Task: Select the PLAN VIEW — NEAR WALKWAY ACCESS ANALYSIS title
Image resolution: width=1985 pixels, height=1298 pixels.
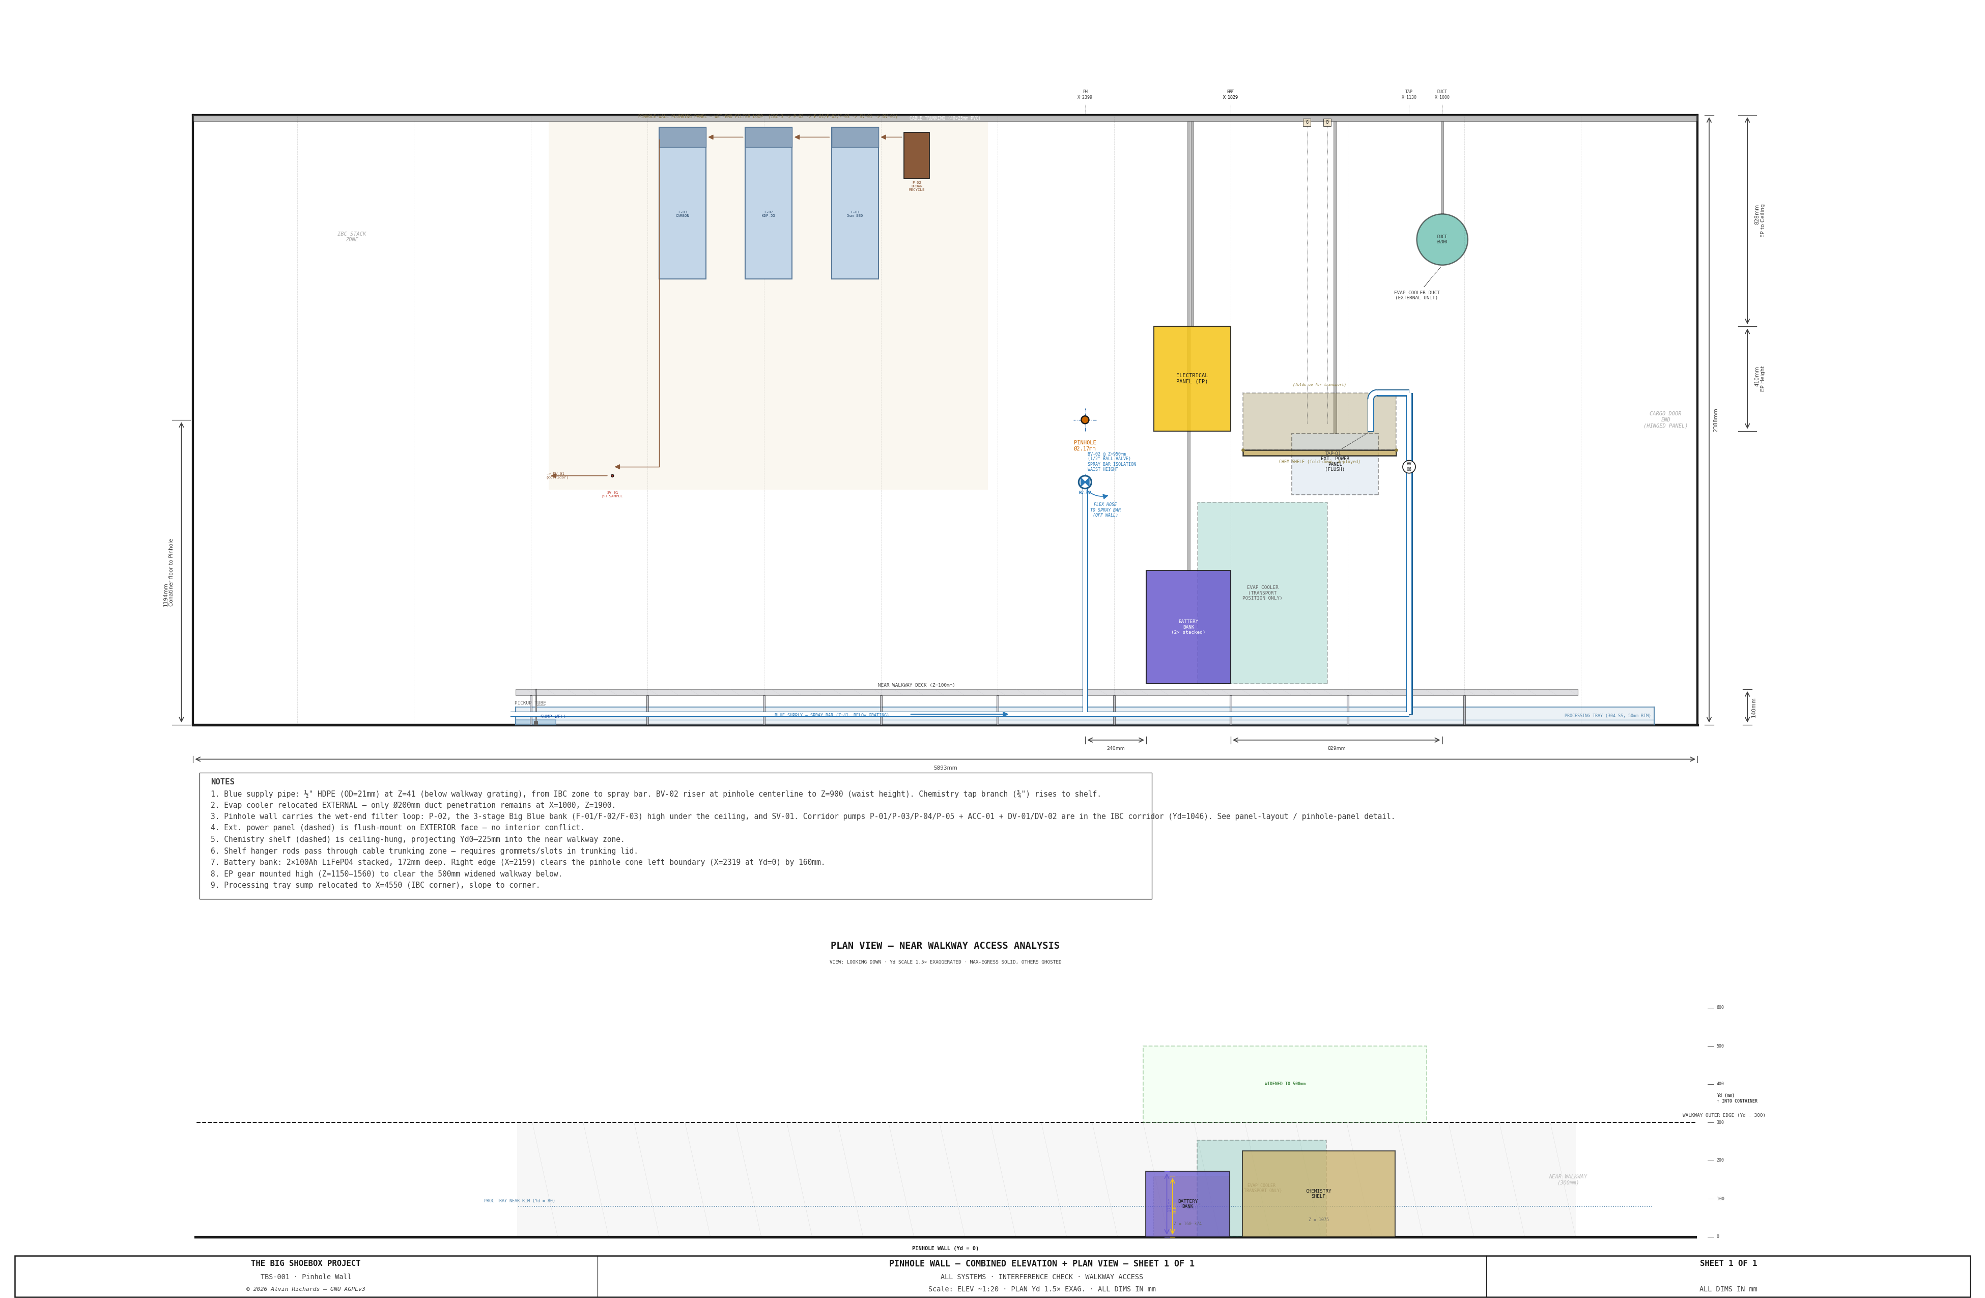Action: point(945,946)
